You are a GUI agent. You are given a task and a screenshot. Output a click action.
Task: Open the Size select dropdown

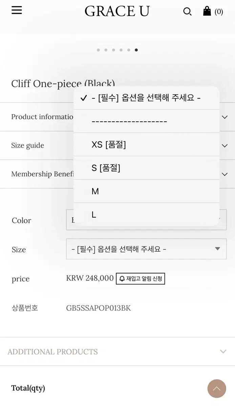(146, 249)
